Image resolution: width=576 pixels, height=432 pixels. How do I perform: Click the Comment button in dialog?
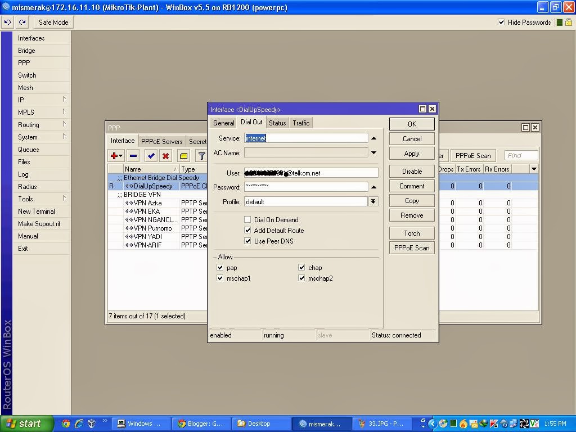pyautogui.click(x=412, y=186)
